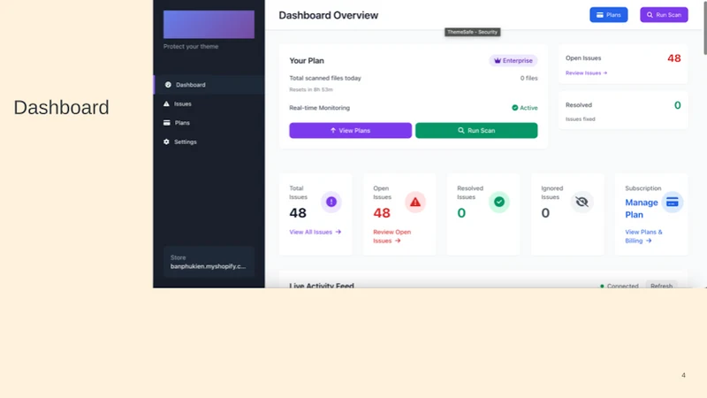Click the vertical scrollbar at right edge
Screen dimensions: 707x398
704,27
